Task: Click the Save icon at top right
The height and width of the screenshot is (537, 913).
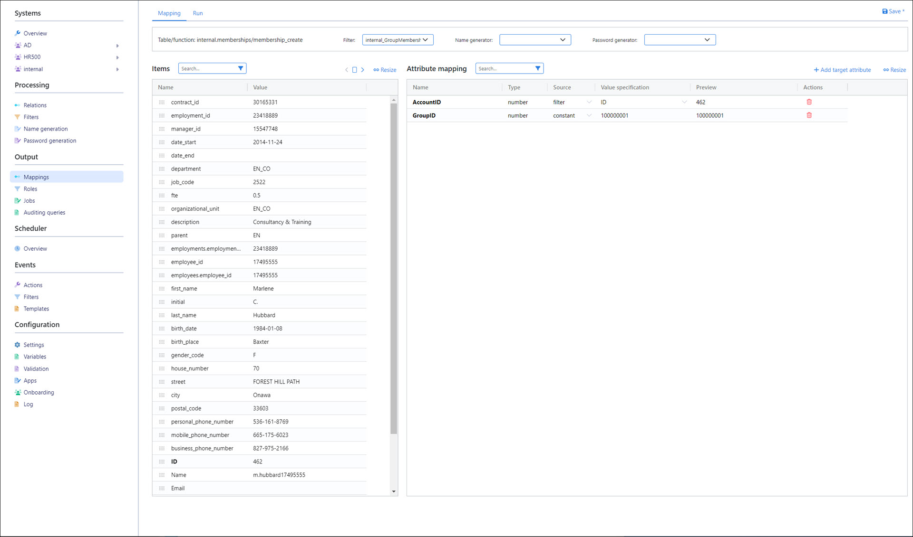Action: click(x=885, y=11)
